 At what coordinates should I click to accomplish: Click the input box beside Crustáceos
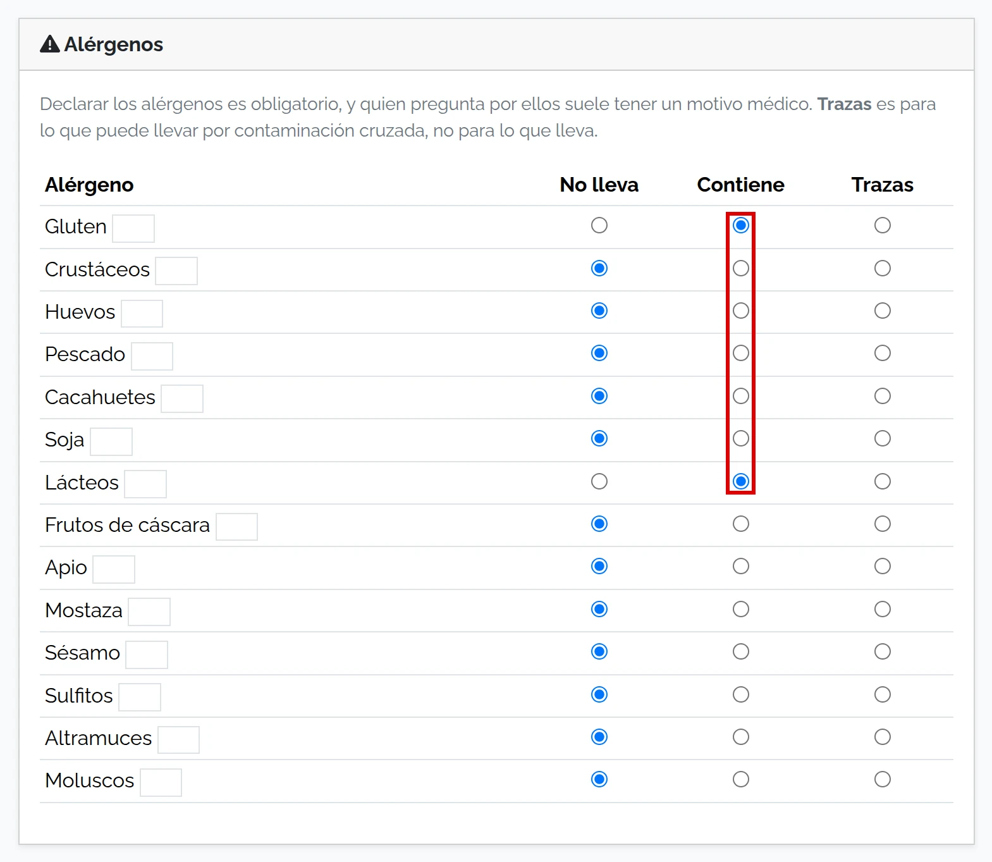[176, 271]
